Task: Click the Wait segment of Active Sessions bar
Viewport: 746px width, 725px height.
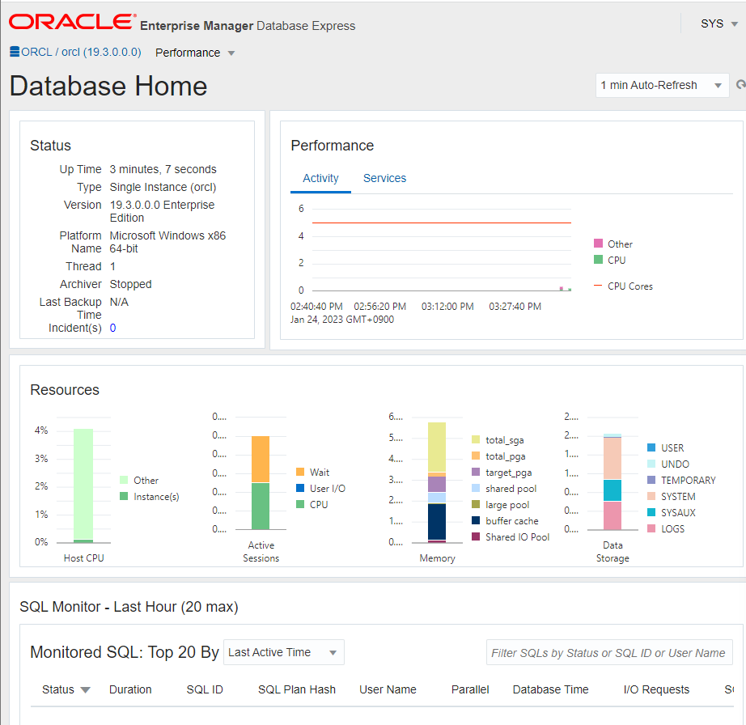Action: [261, 459]
